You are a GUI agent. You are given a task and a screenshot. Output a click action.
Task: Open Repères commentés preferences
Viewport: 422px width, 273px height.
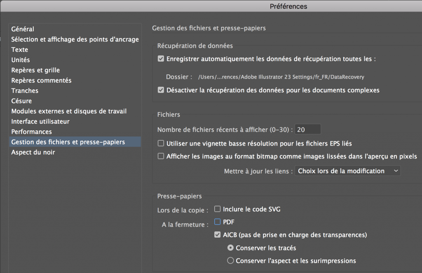[41, 81]
